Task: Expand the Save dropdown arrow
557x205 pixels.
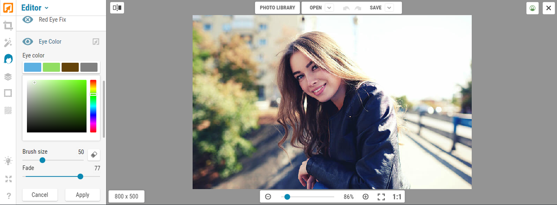Action: coord(389,8)
